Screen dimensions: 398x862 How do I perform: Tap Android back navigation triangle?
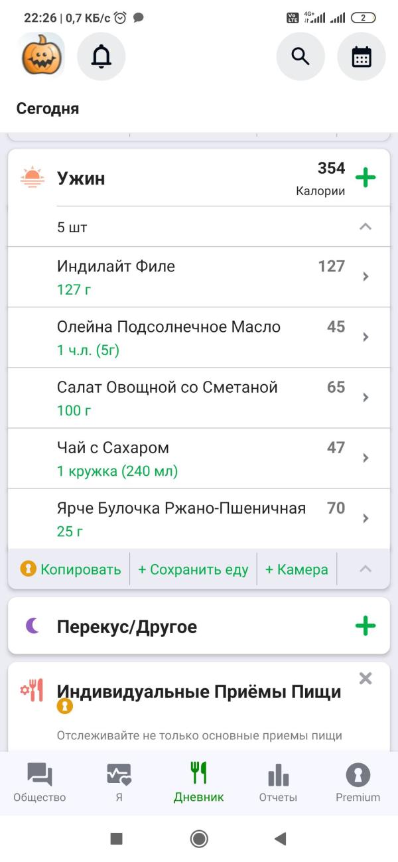tap(280, 839)
